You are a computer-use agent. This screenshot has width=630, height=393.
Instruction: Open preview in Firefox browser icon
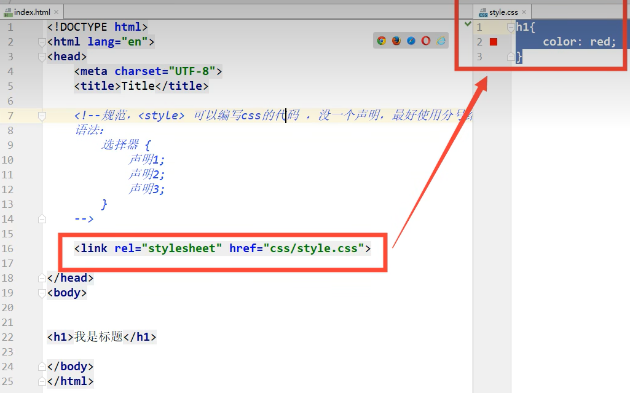tap(396, 41)
